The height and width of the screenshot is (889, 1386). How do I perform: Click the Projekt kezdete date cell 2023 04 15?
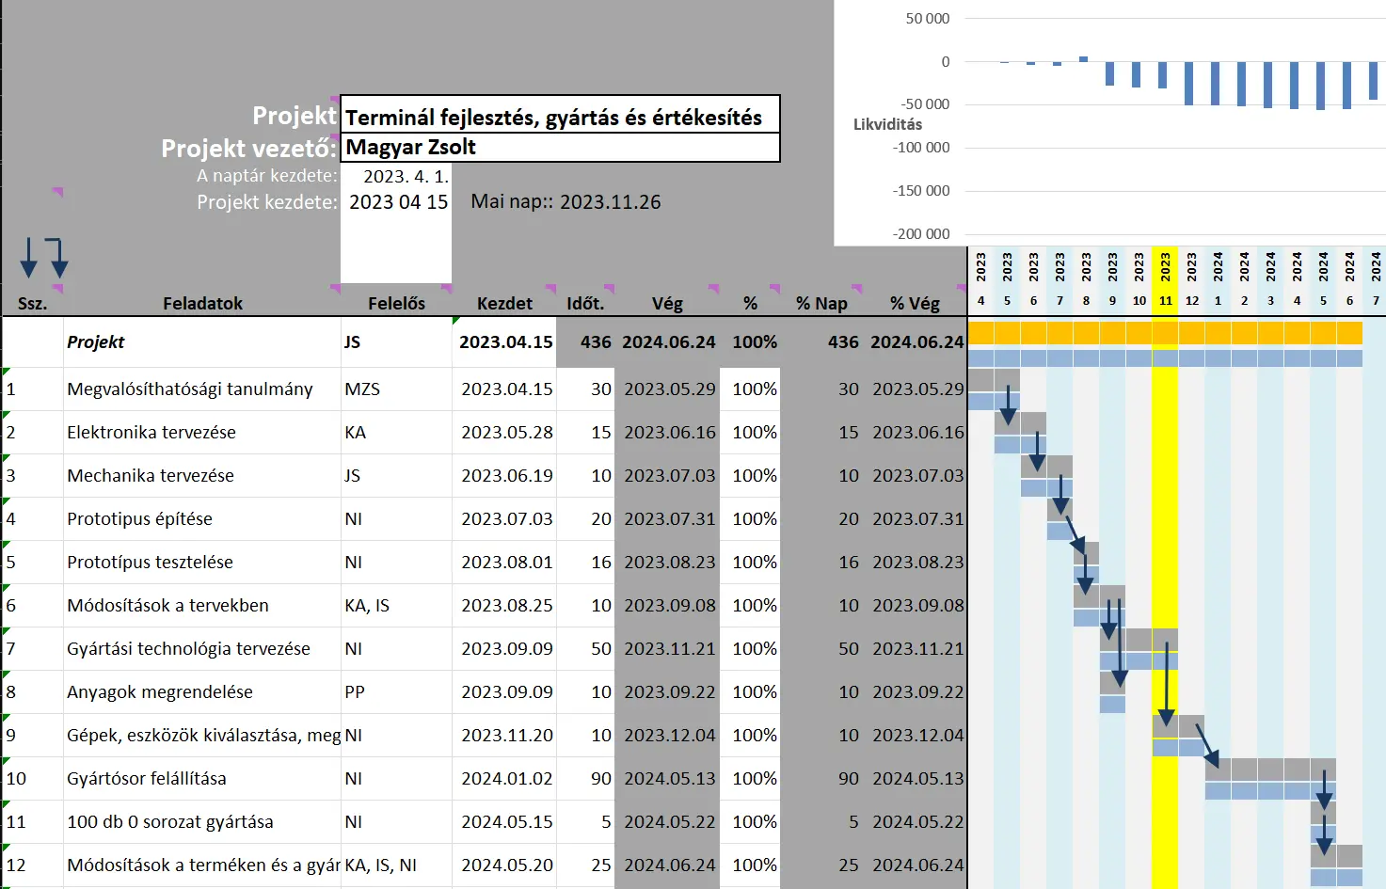(397, 202)
